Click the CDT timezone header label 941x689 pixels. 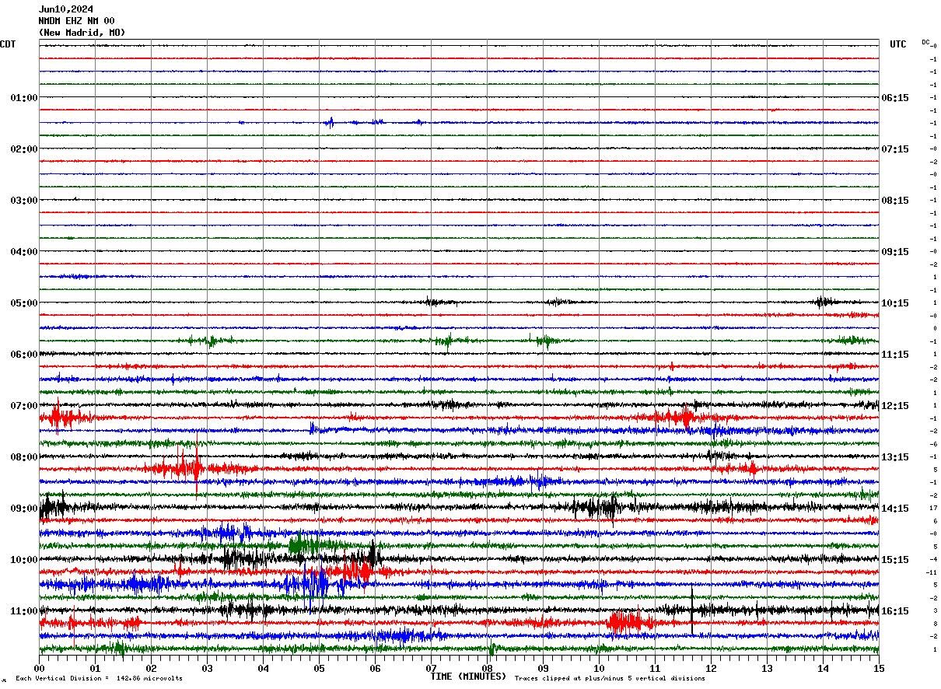(x=8, y=44)
